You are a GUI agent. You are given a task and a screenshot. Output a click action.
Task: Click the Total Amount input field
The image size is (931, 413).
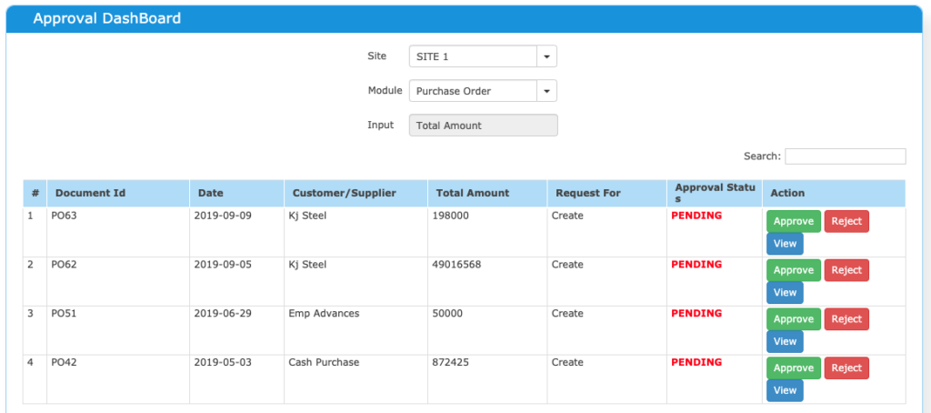(484, 126)
